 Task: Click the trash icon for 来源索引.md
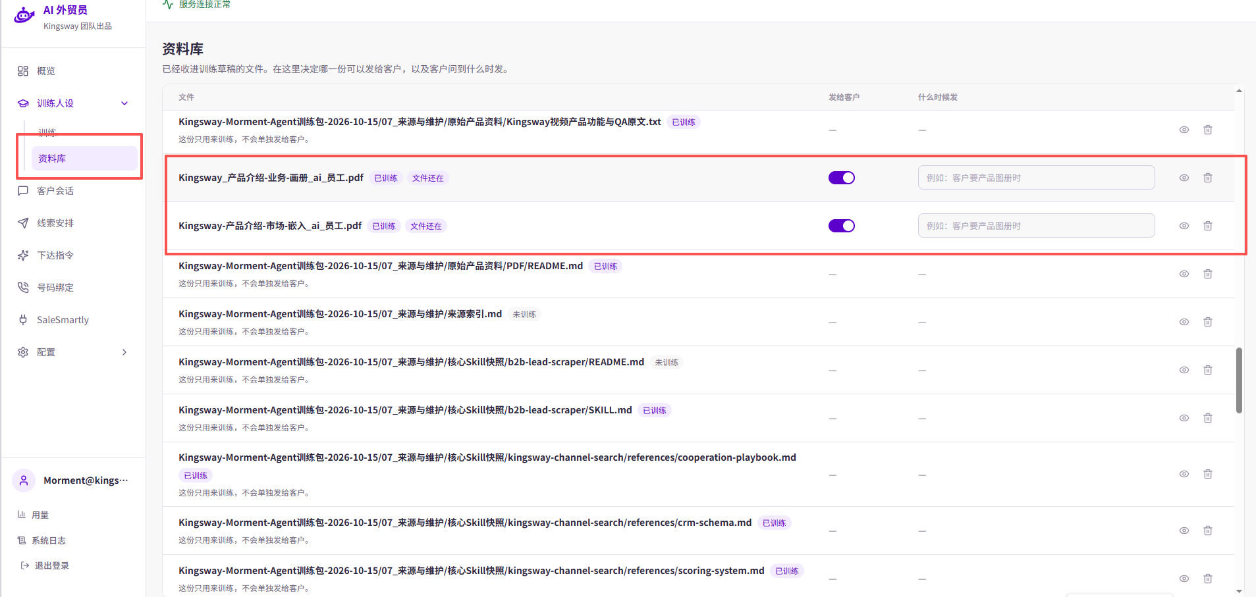[1207, 322]
